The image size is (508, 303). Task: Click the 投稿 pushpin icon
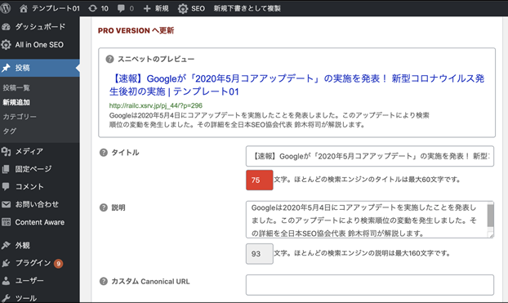[6, 68]
